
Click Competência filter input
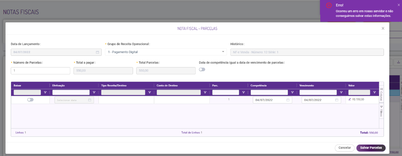(269, 92)
